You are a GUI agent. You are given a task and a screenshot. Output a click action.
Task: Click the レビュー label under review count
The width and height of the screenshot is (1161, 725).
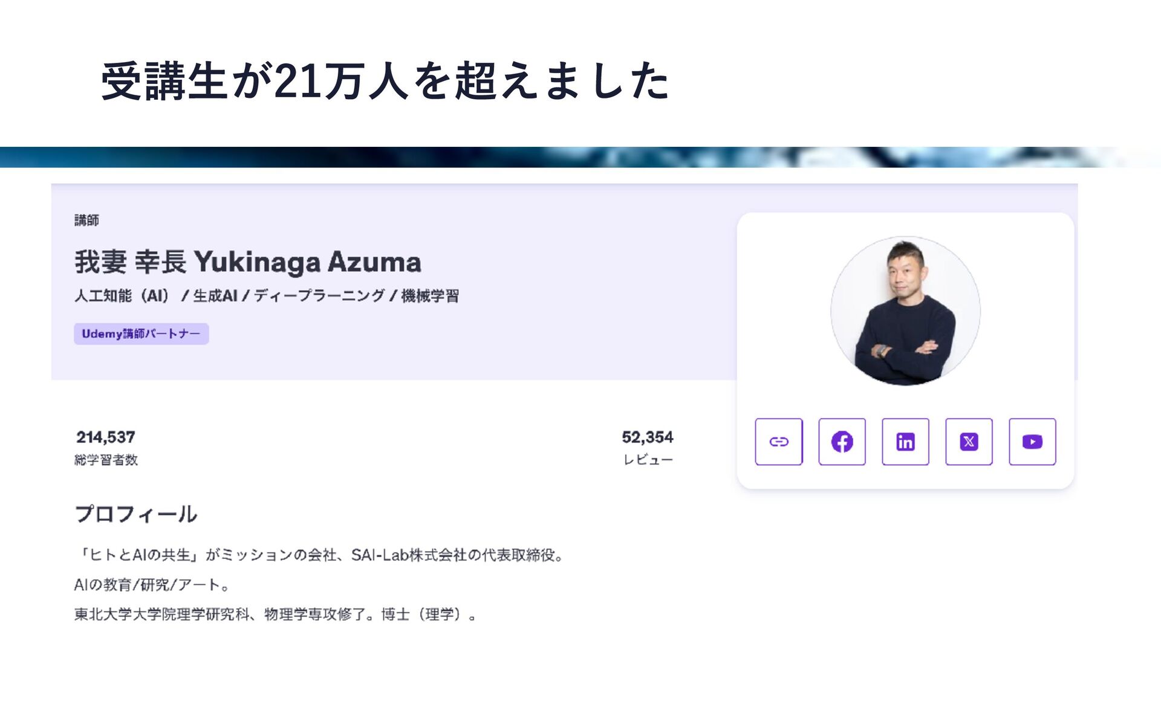coord(648,460)
